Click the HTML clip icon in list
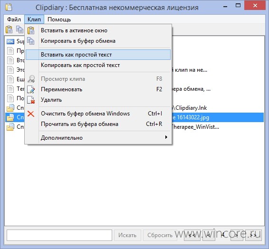This screenshot has height=249, width=269. click(x=10, y=41)
